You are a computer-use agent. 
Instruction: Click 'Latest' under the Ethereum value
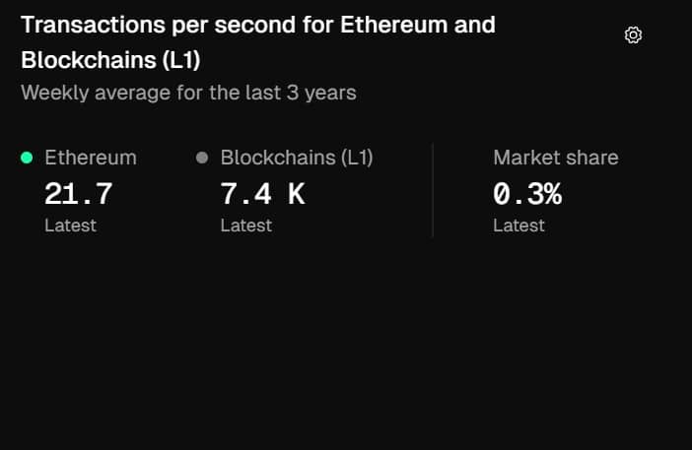(70, 225)
